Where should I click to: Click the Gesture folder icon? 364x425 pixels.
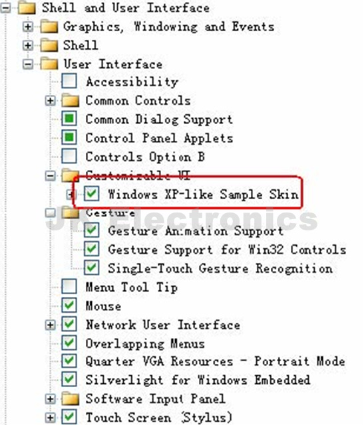71,212
